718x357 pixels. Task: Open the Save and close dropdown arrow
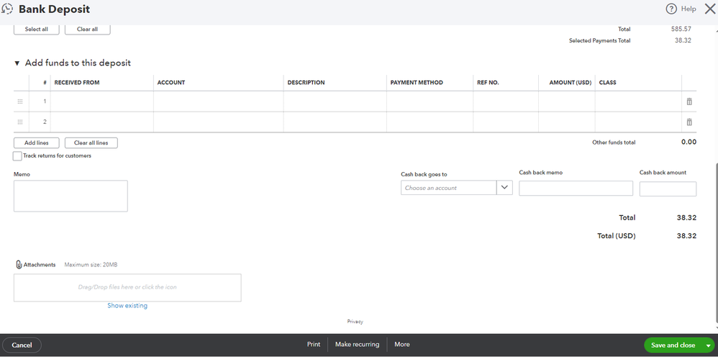point(708,345)
